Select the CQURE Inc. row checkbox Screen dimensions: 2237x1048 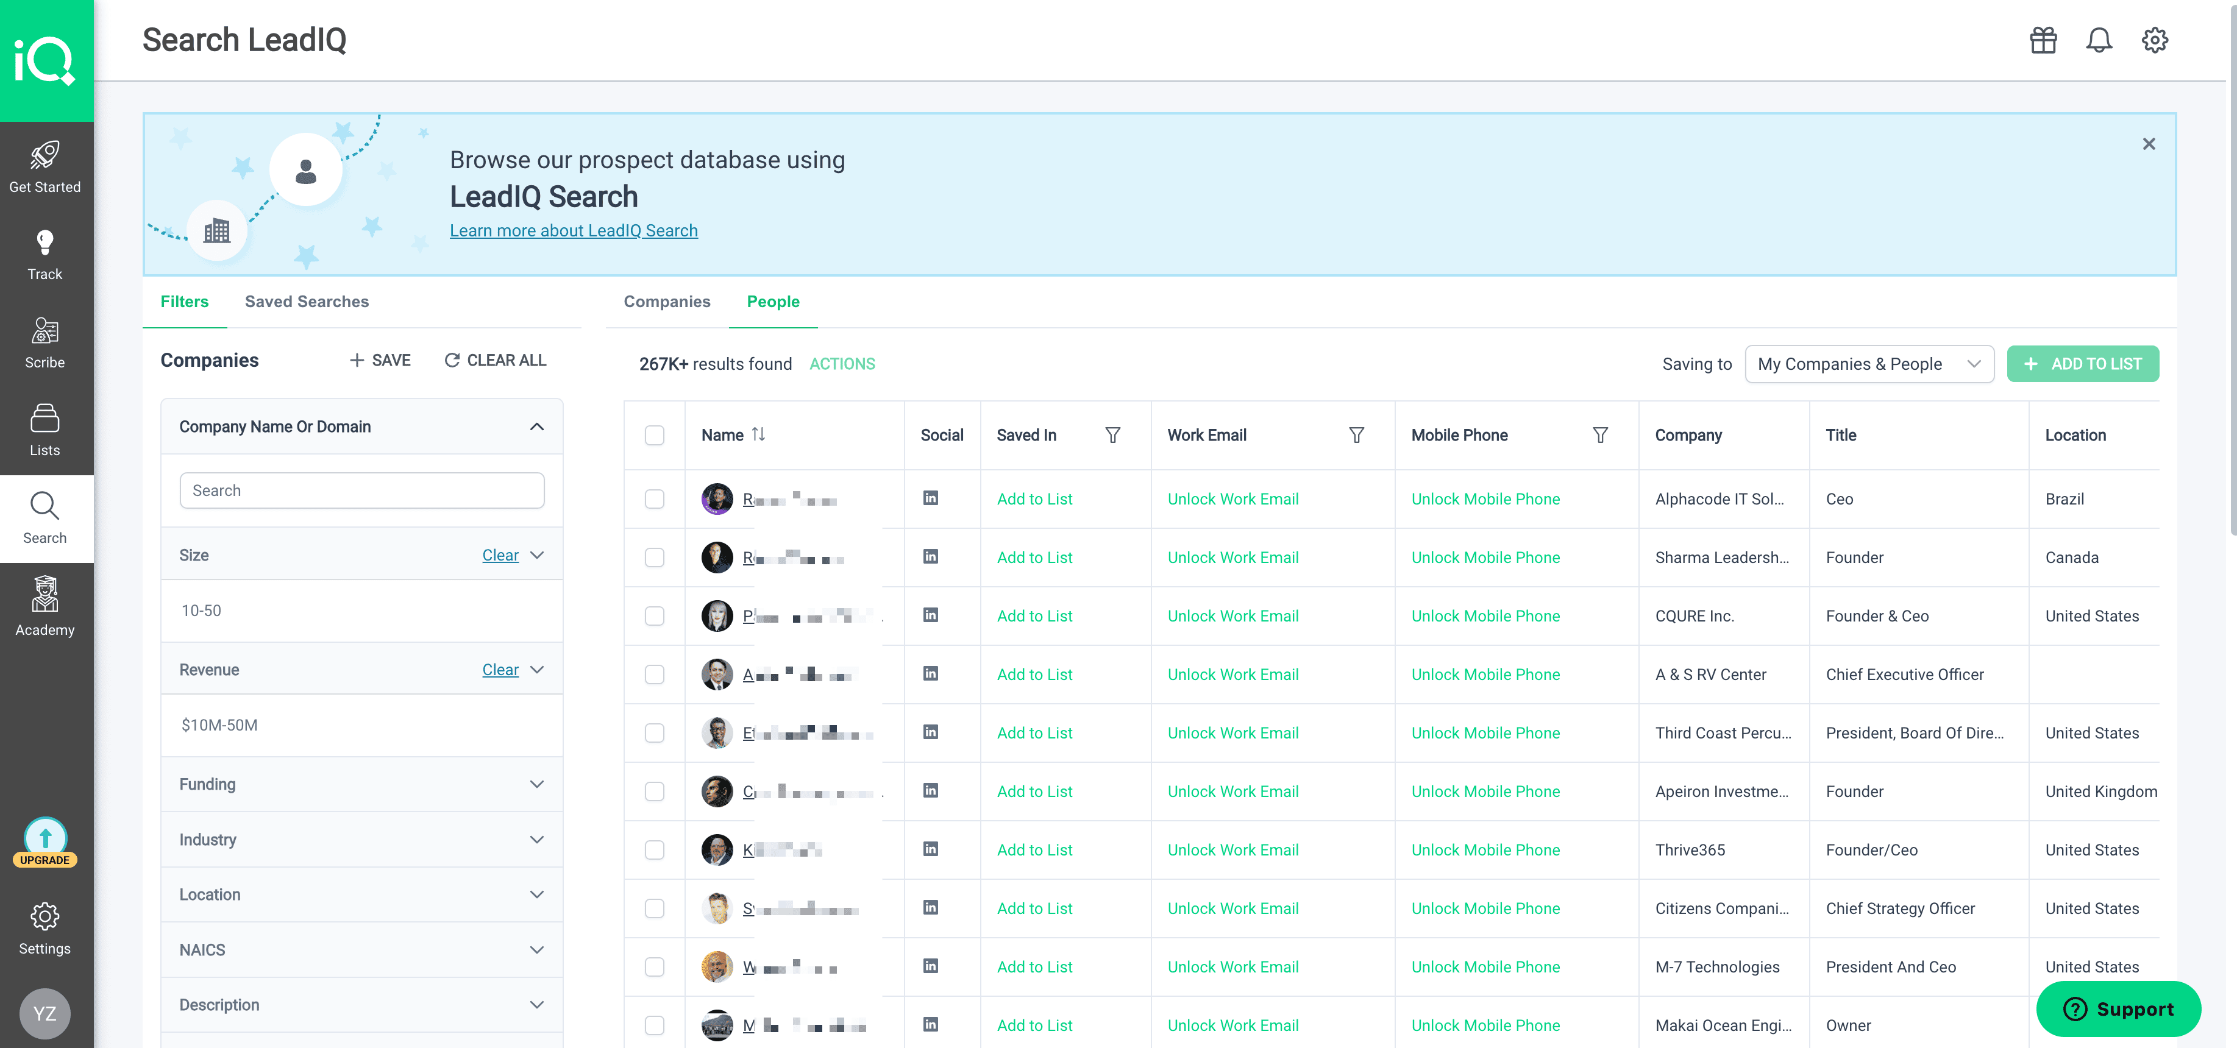654,615
